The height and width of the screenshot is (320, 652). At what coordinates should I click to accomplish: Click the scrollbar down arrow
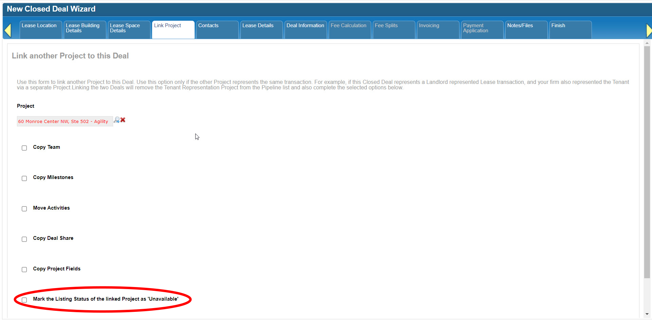click(x=647, y=314)
